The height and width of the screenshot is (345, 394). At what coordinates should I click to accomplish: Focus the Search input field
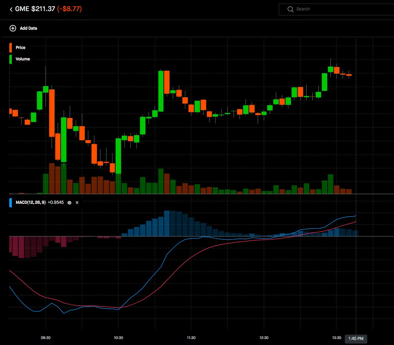pyautogui.click(x=336, y=9)
